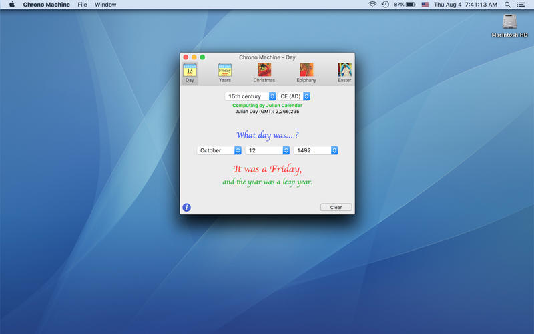Select the Easter toolbar icon
Screen dimensions: 534x334
pyautogui.click(x=344, y=71)
